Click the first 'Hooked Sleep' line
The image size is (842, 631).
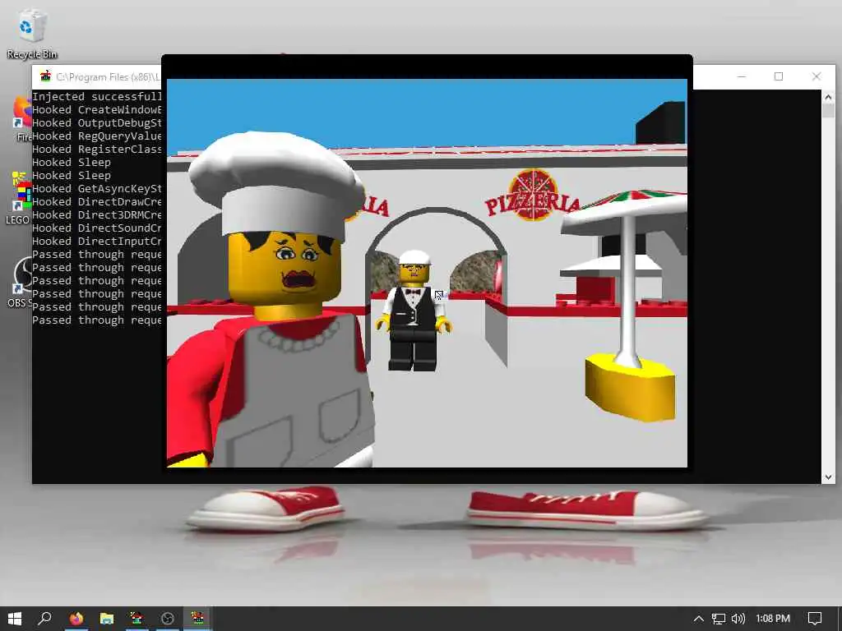pyautogui.click(x=72, y=162)
